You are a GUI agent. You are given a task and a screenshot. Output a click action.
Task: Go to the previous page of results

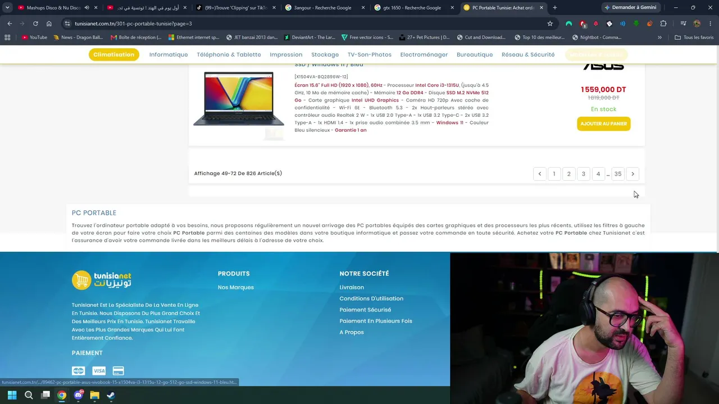[x=539, y=174]
